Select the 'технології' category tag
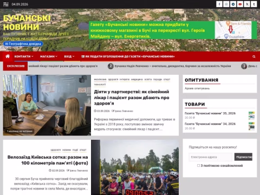Image resolution: width=260 pixels, height=195 pixels. (100, 84)
